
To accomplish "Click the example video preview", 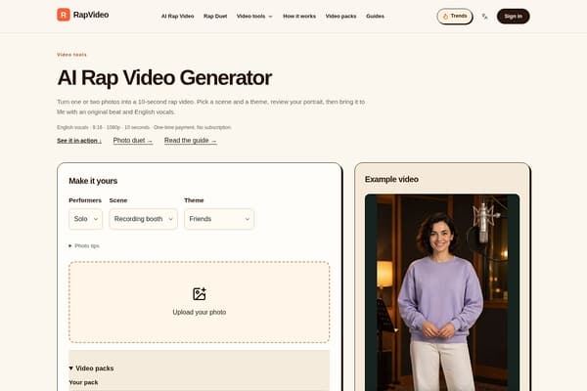I will pyautogui.click(x=442, y=292).
